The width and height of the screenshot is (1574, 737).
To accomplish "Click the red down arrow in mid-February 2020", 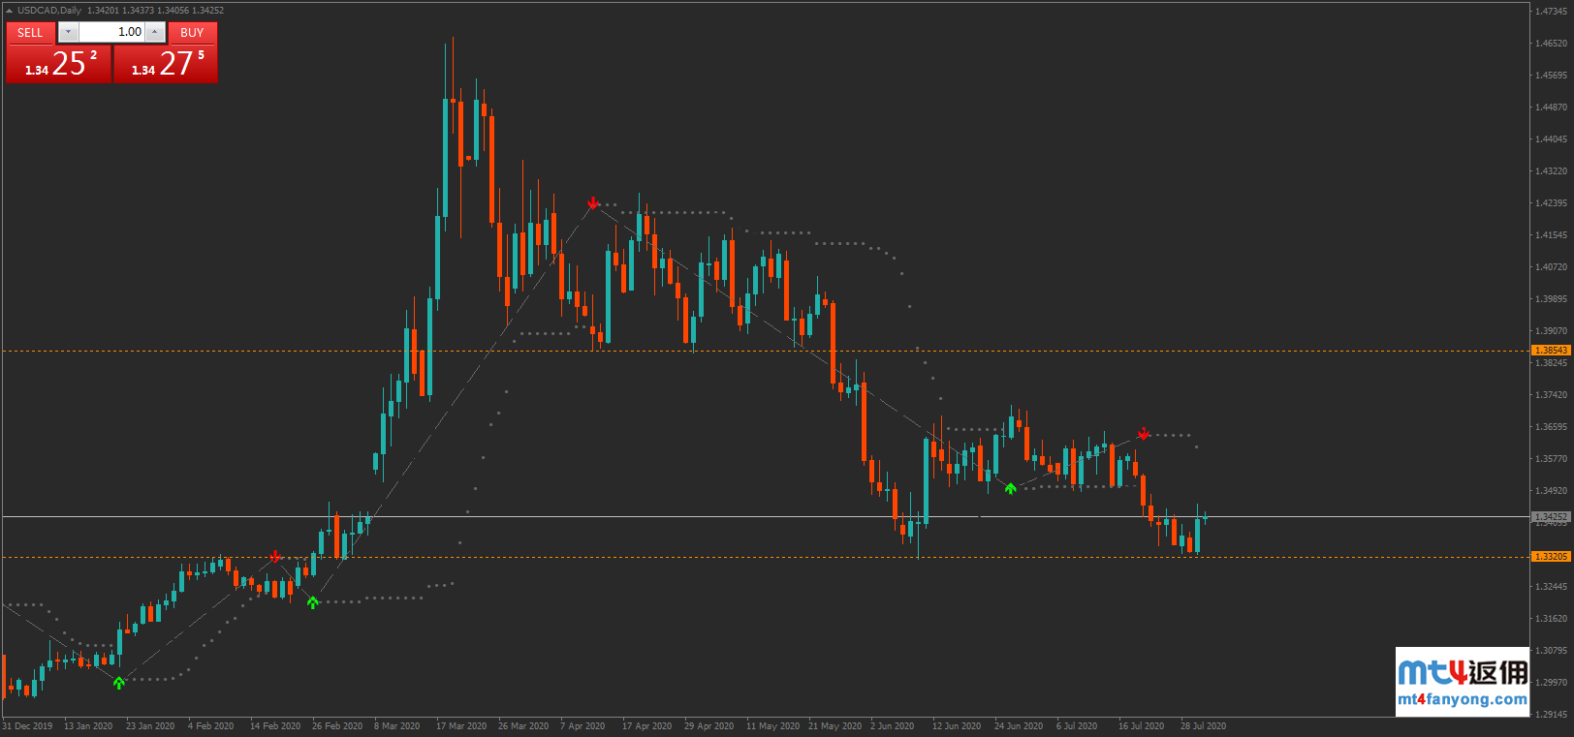I will click(x=275, y=556).
